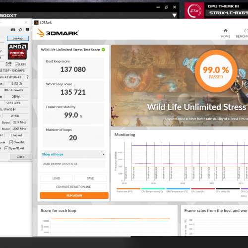
Task: Click the AMD Radeon logo in GPU-Z
Action: coord(17,51)
